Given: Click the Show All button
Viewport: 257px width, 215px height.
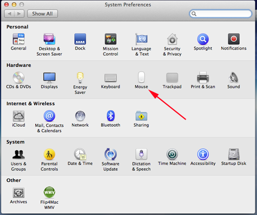Looking at the screenshot, I should click(x=42, y=14).
